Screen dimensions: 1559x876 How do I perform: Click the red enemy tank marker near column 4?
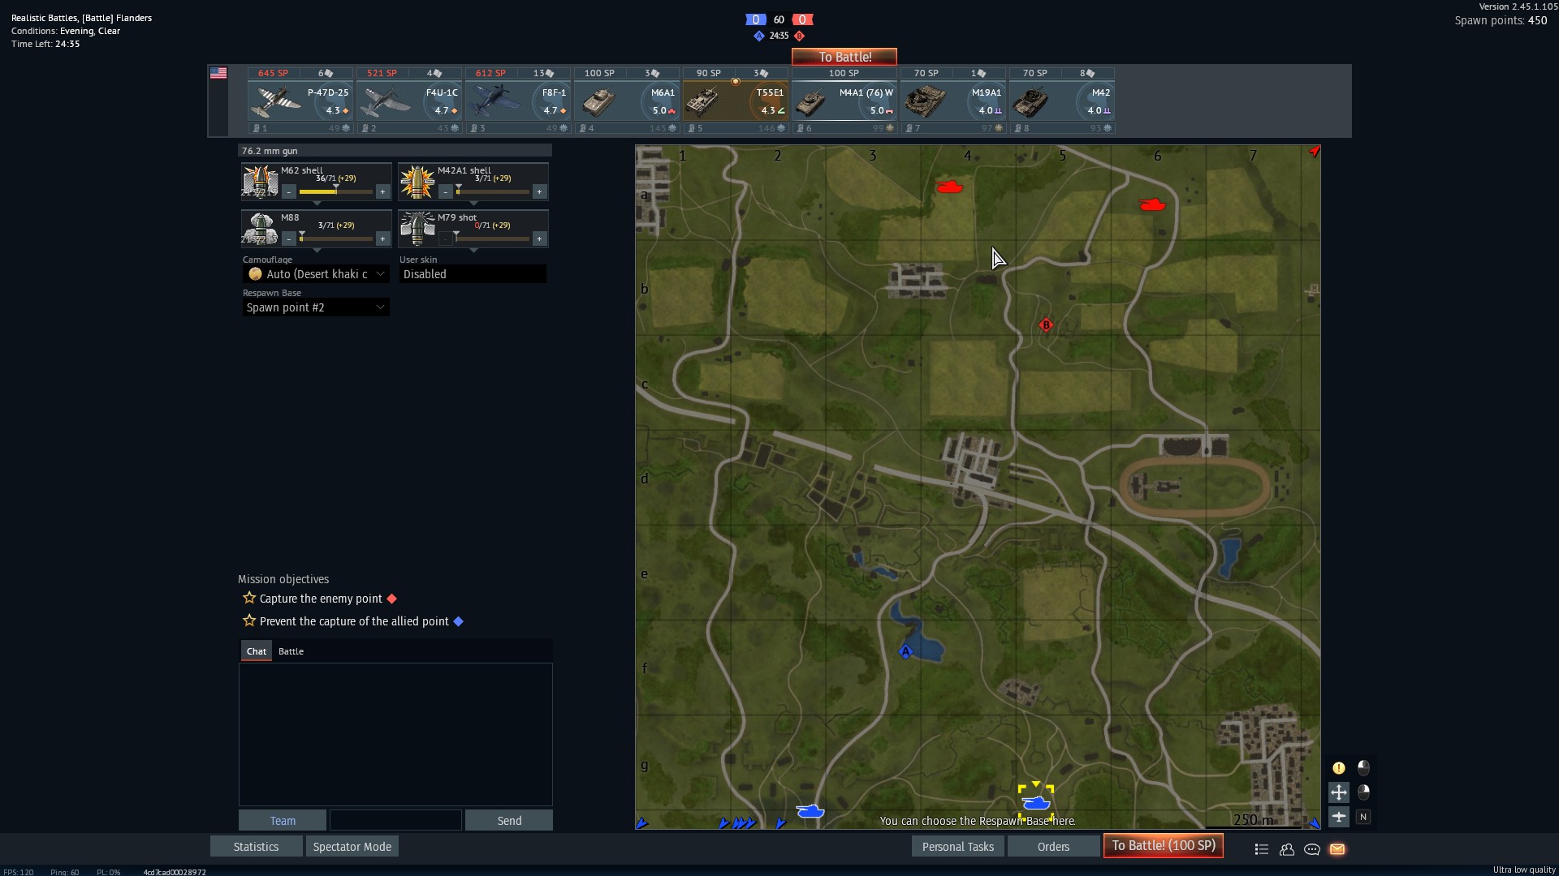tap(949, 187)
